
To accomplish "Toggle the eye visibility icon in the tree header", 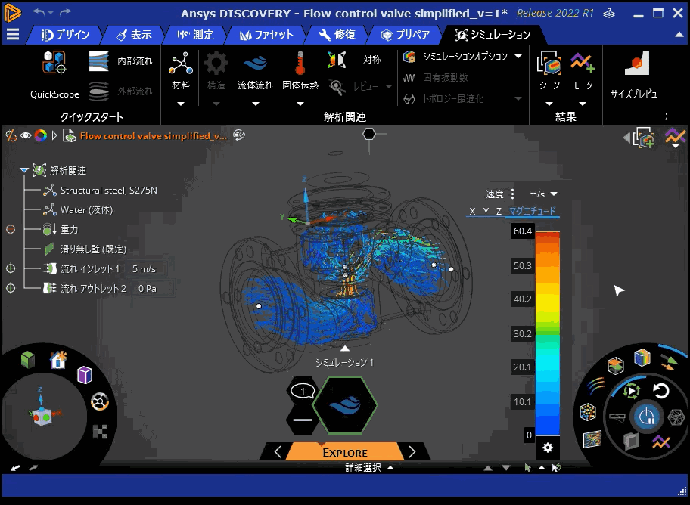I will 26,135.
